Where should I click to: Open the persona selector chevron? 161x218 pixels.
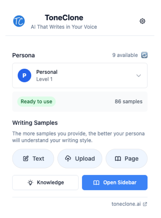click(x=139, y=75)
